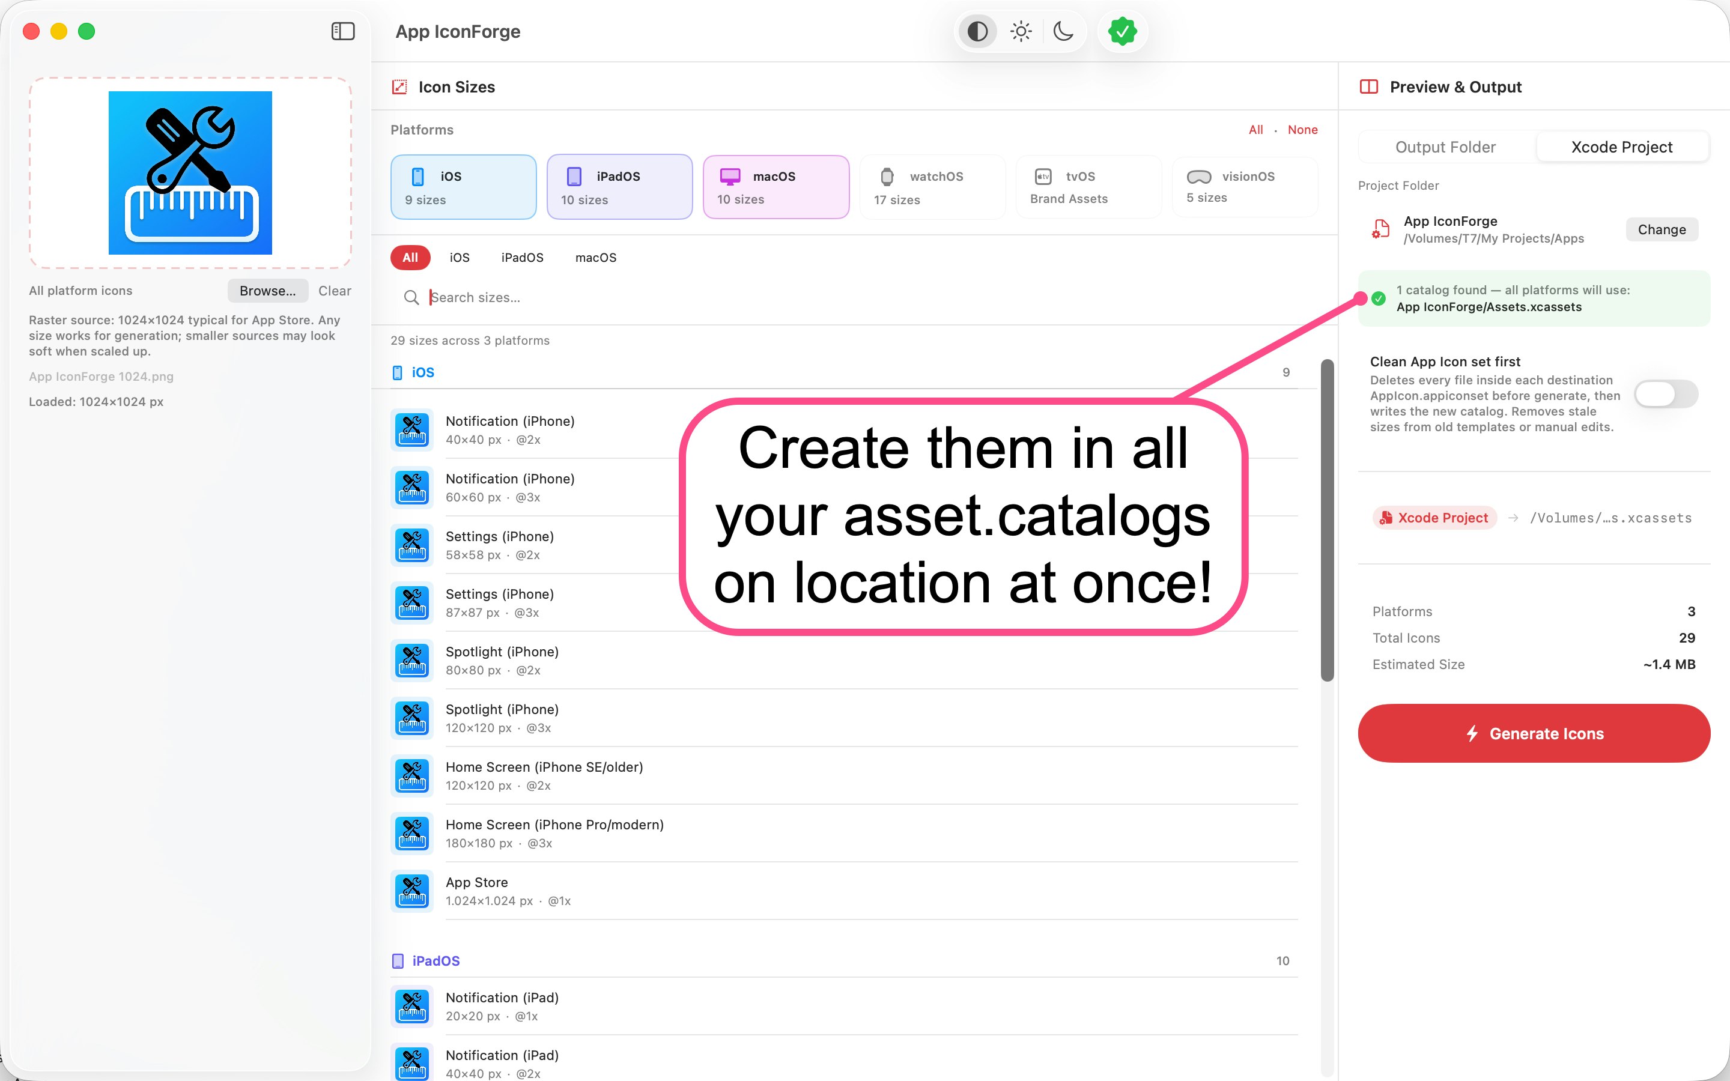1730x1081 pixels.
Task: Click the 29 sizes across 3 platforms text
Action: tap(470, 341)
